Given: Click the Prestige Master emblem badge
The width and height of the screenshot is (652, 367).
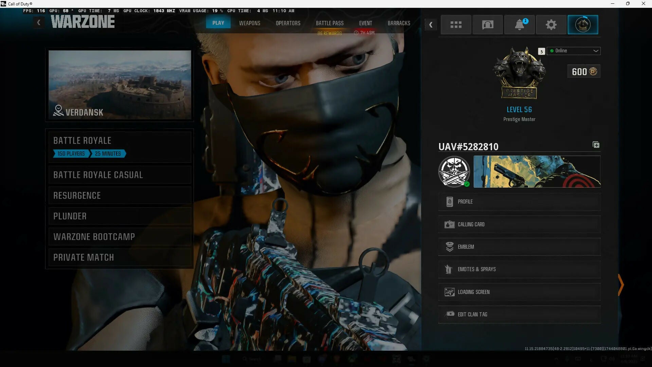Looking at the screenshot, I should click(519, 73).
